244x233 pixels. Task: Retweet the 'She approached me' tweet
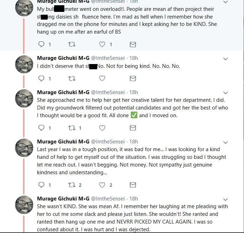point(72,128)
